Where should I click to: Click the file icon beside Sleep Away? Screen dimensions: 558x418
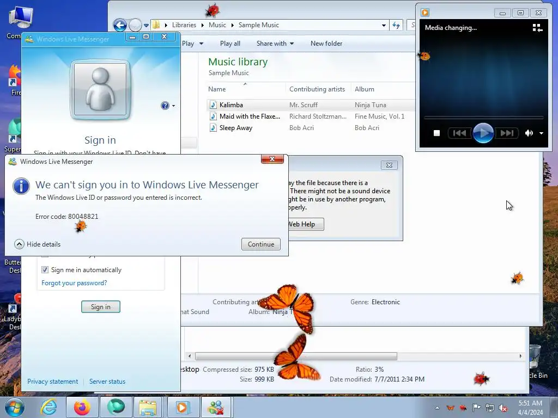(213, 127)
